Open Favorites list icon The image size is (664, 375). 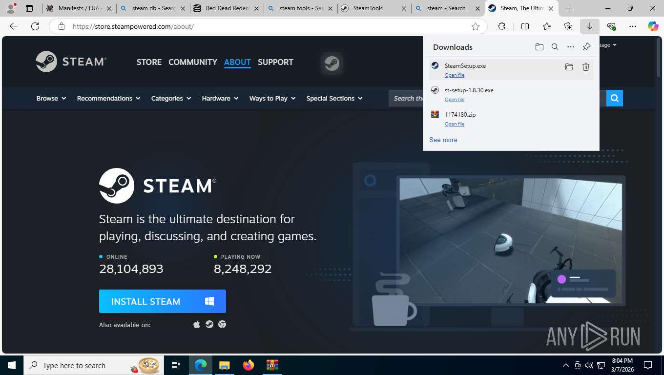tap(547, 26)
